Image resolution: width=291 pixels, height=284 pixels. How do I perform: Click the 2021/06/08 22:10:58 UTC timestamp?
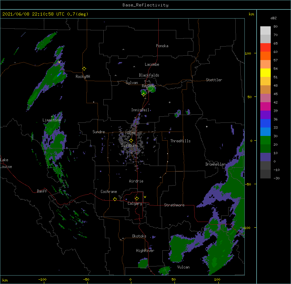(33, 14)
